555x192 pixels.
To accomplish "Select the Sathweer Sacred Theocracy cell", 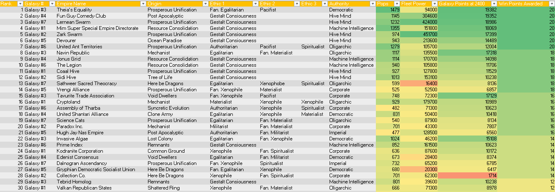I will (101, 84).
